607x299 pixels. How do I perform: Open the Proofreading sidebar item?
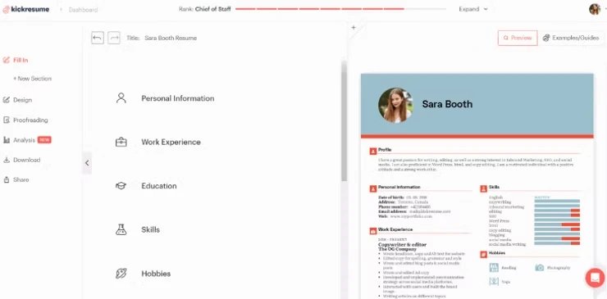(x=30, y=120)
